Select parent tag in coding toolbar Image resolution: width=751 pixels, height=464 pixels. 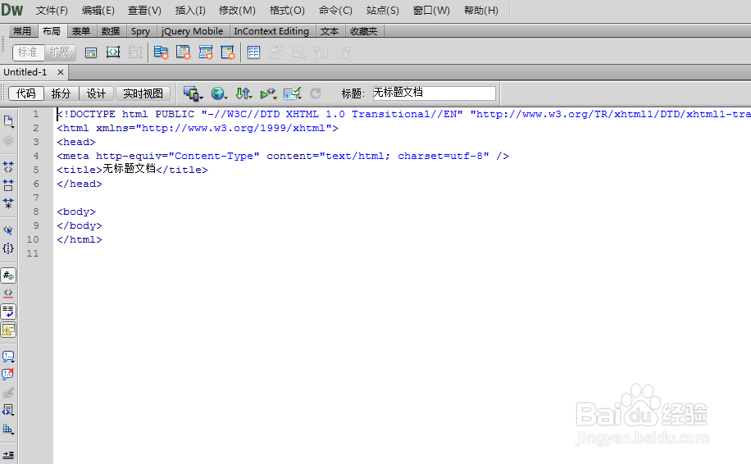tap(8, 230)
